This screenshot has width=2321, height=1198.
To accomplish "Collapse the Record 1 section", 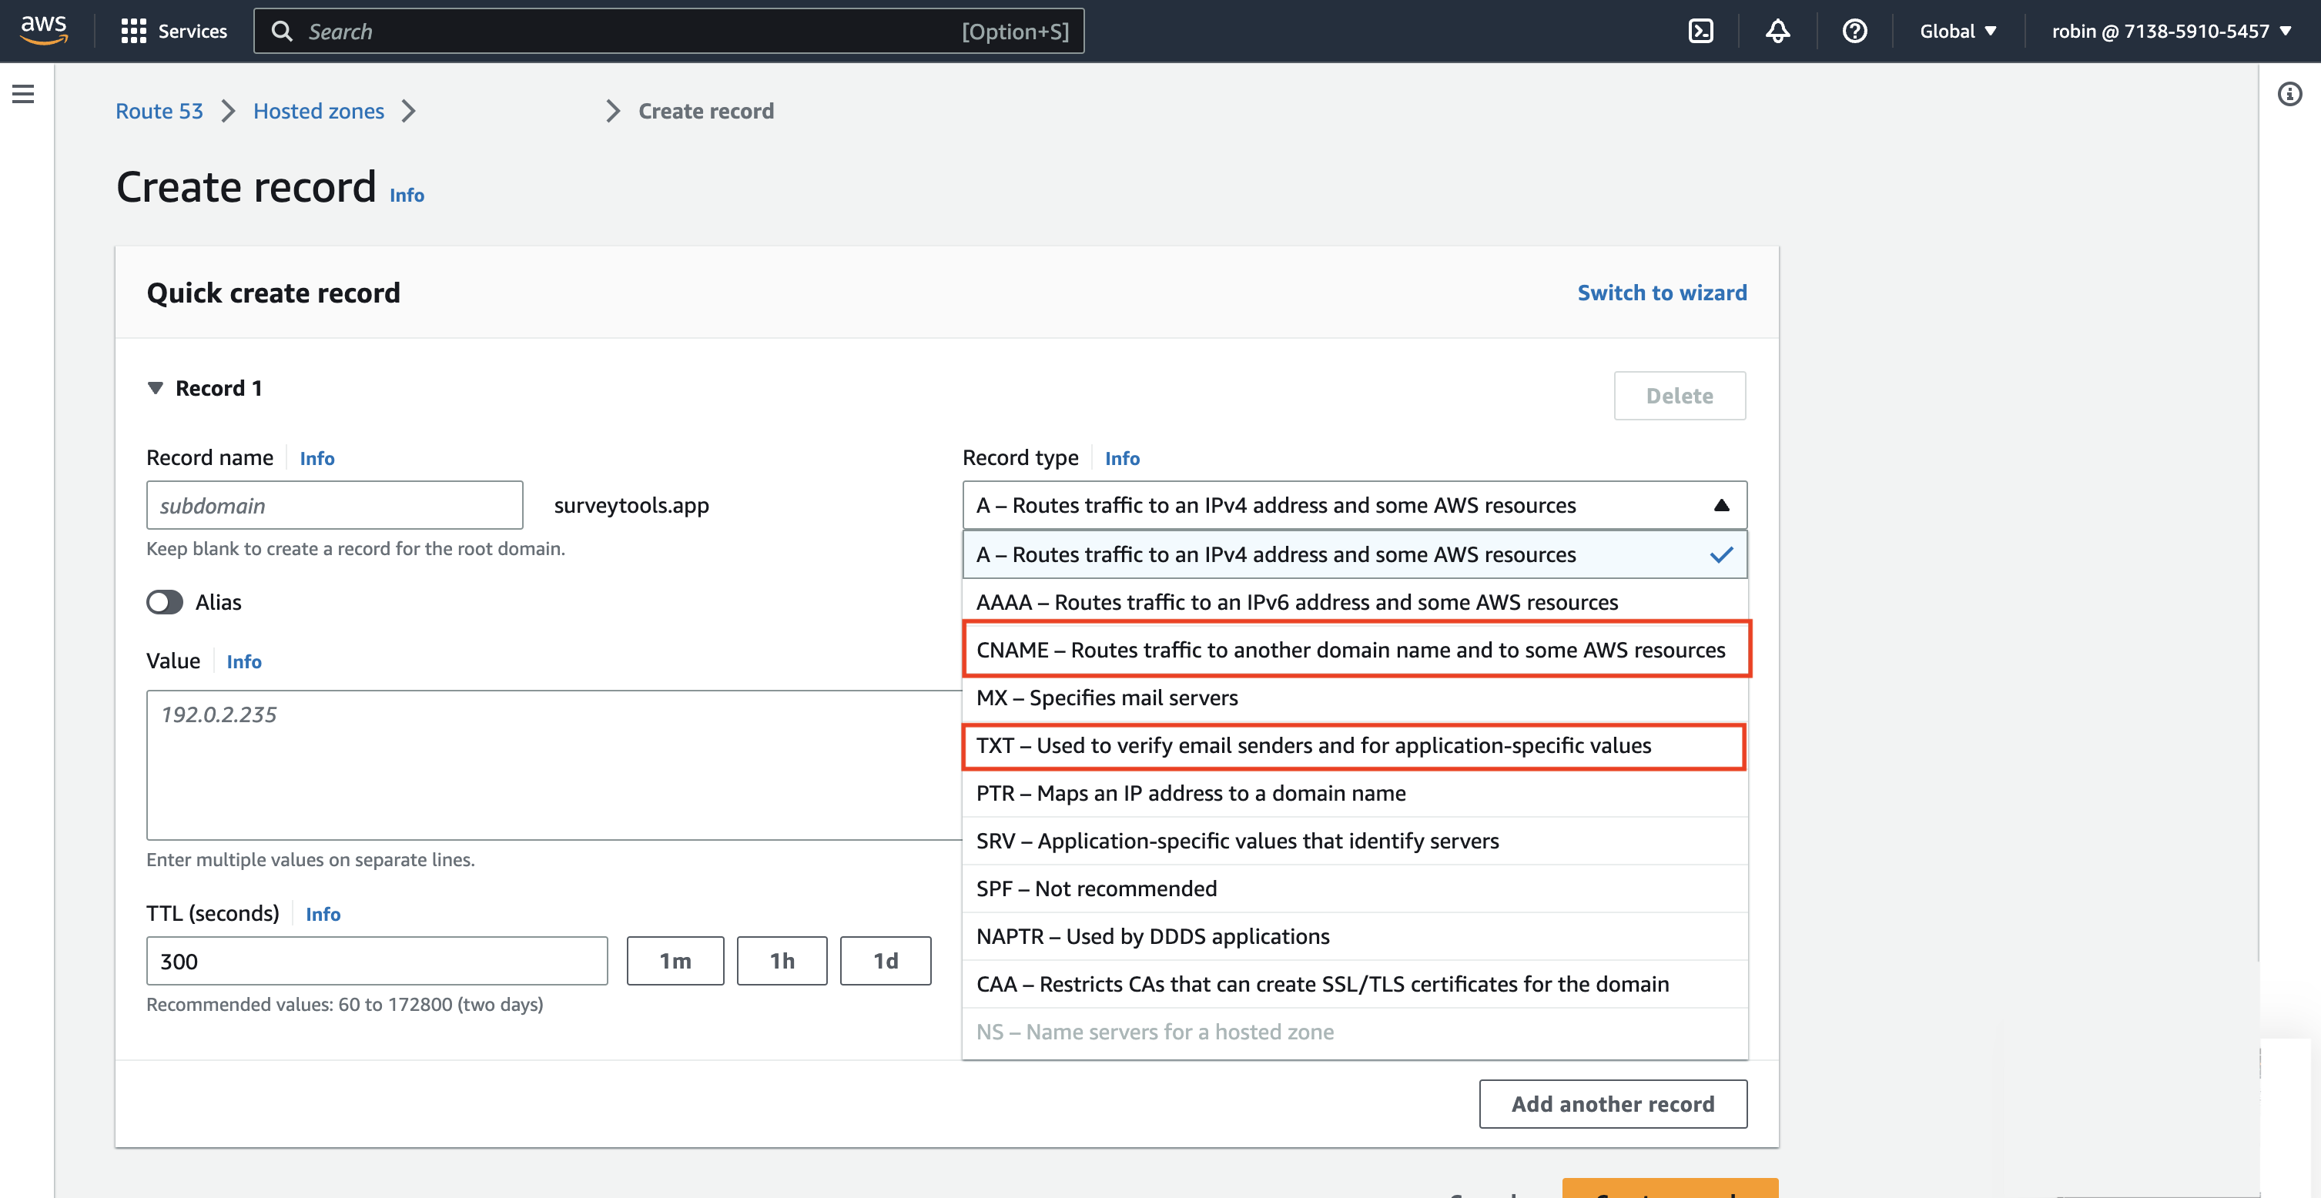I will click(x=156, y=388).
